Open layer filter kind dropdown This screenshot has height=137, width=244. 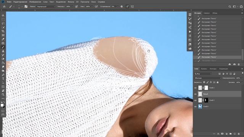203,74
